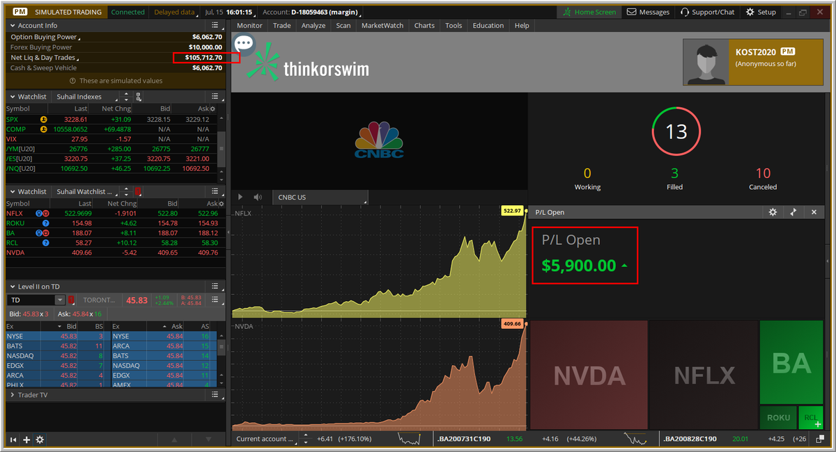Click the COMP yellow info badge
Screen dimensions: 836x452
[x=43, y=129]
